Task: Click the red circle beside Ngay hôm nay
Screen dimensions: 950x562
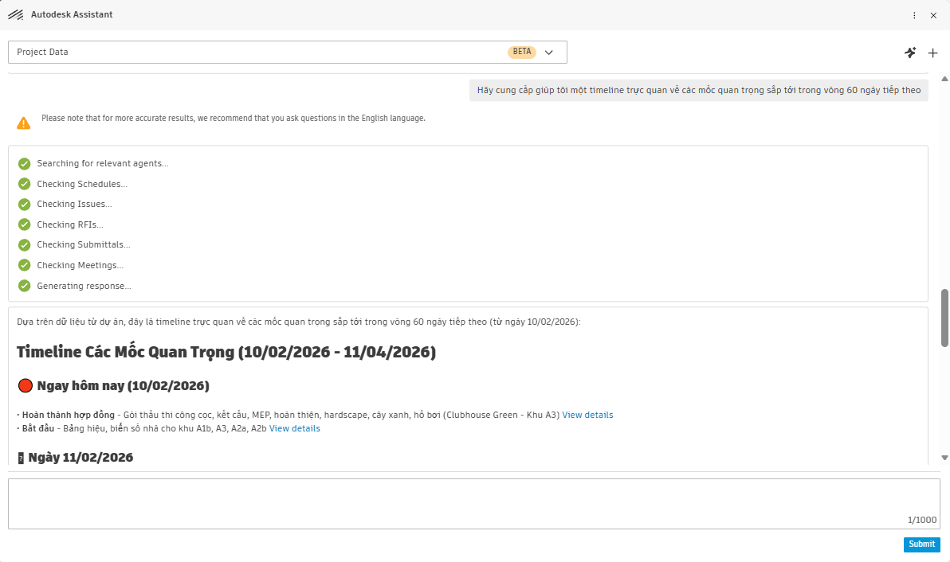Action: (25, 385)
